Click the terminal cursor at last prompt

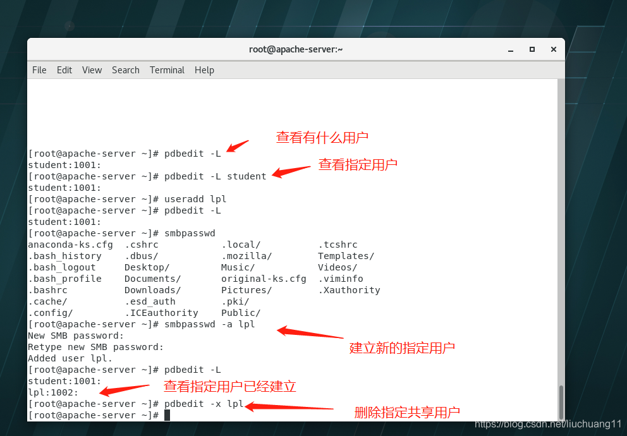(x=167, y=415)
